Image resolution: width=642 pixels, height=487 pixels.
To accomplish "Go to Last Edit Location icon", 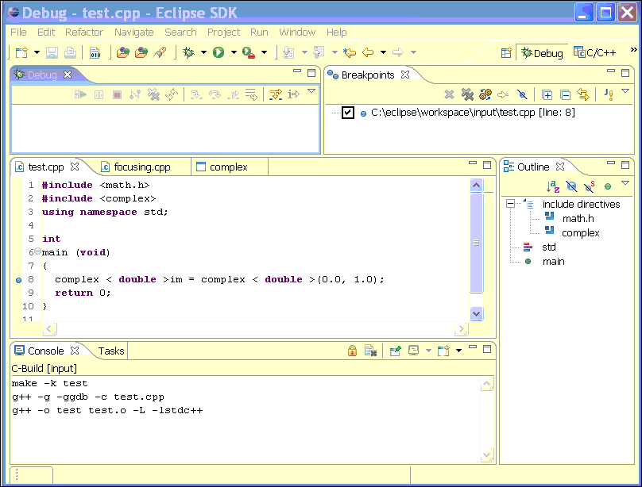I will pos(350,52).
